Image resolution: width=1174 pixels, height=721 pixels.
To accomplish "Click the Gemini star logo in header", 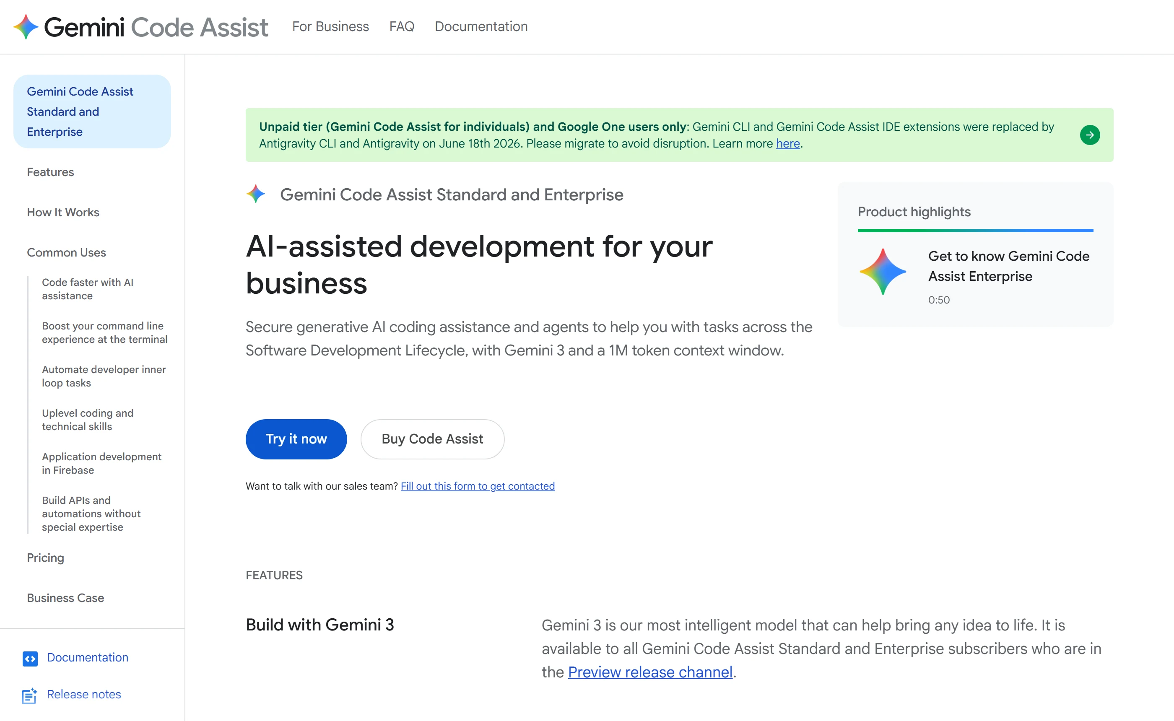I will pos(26,27).
